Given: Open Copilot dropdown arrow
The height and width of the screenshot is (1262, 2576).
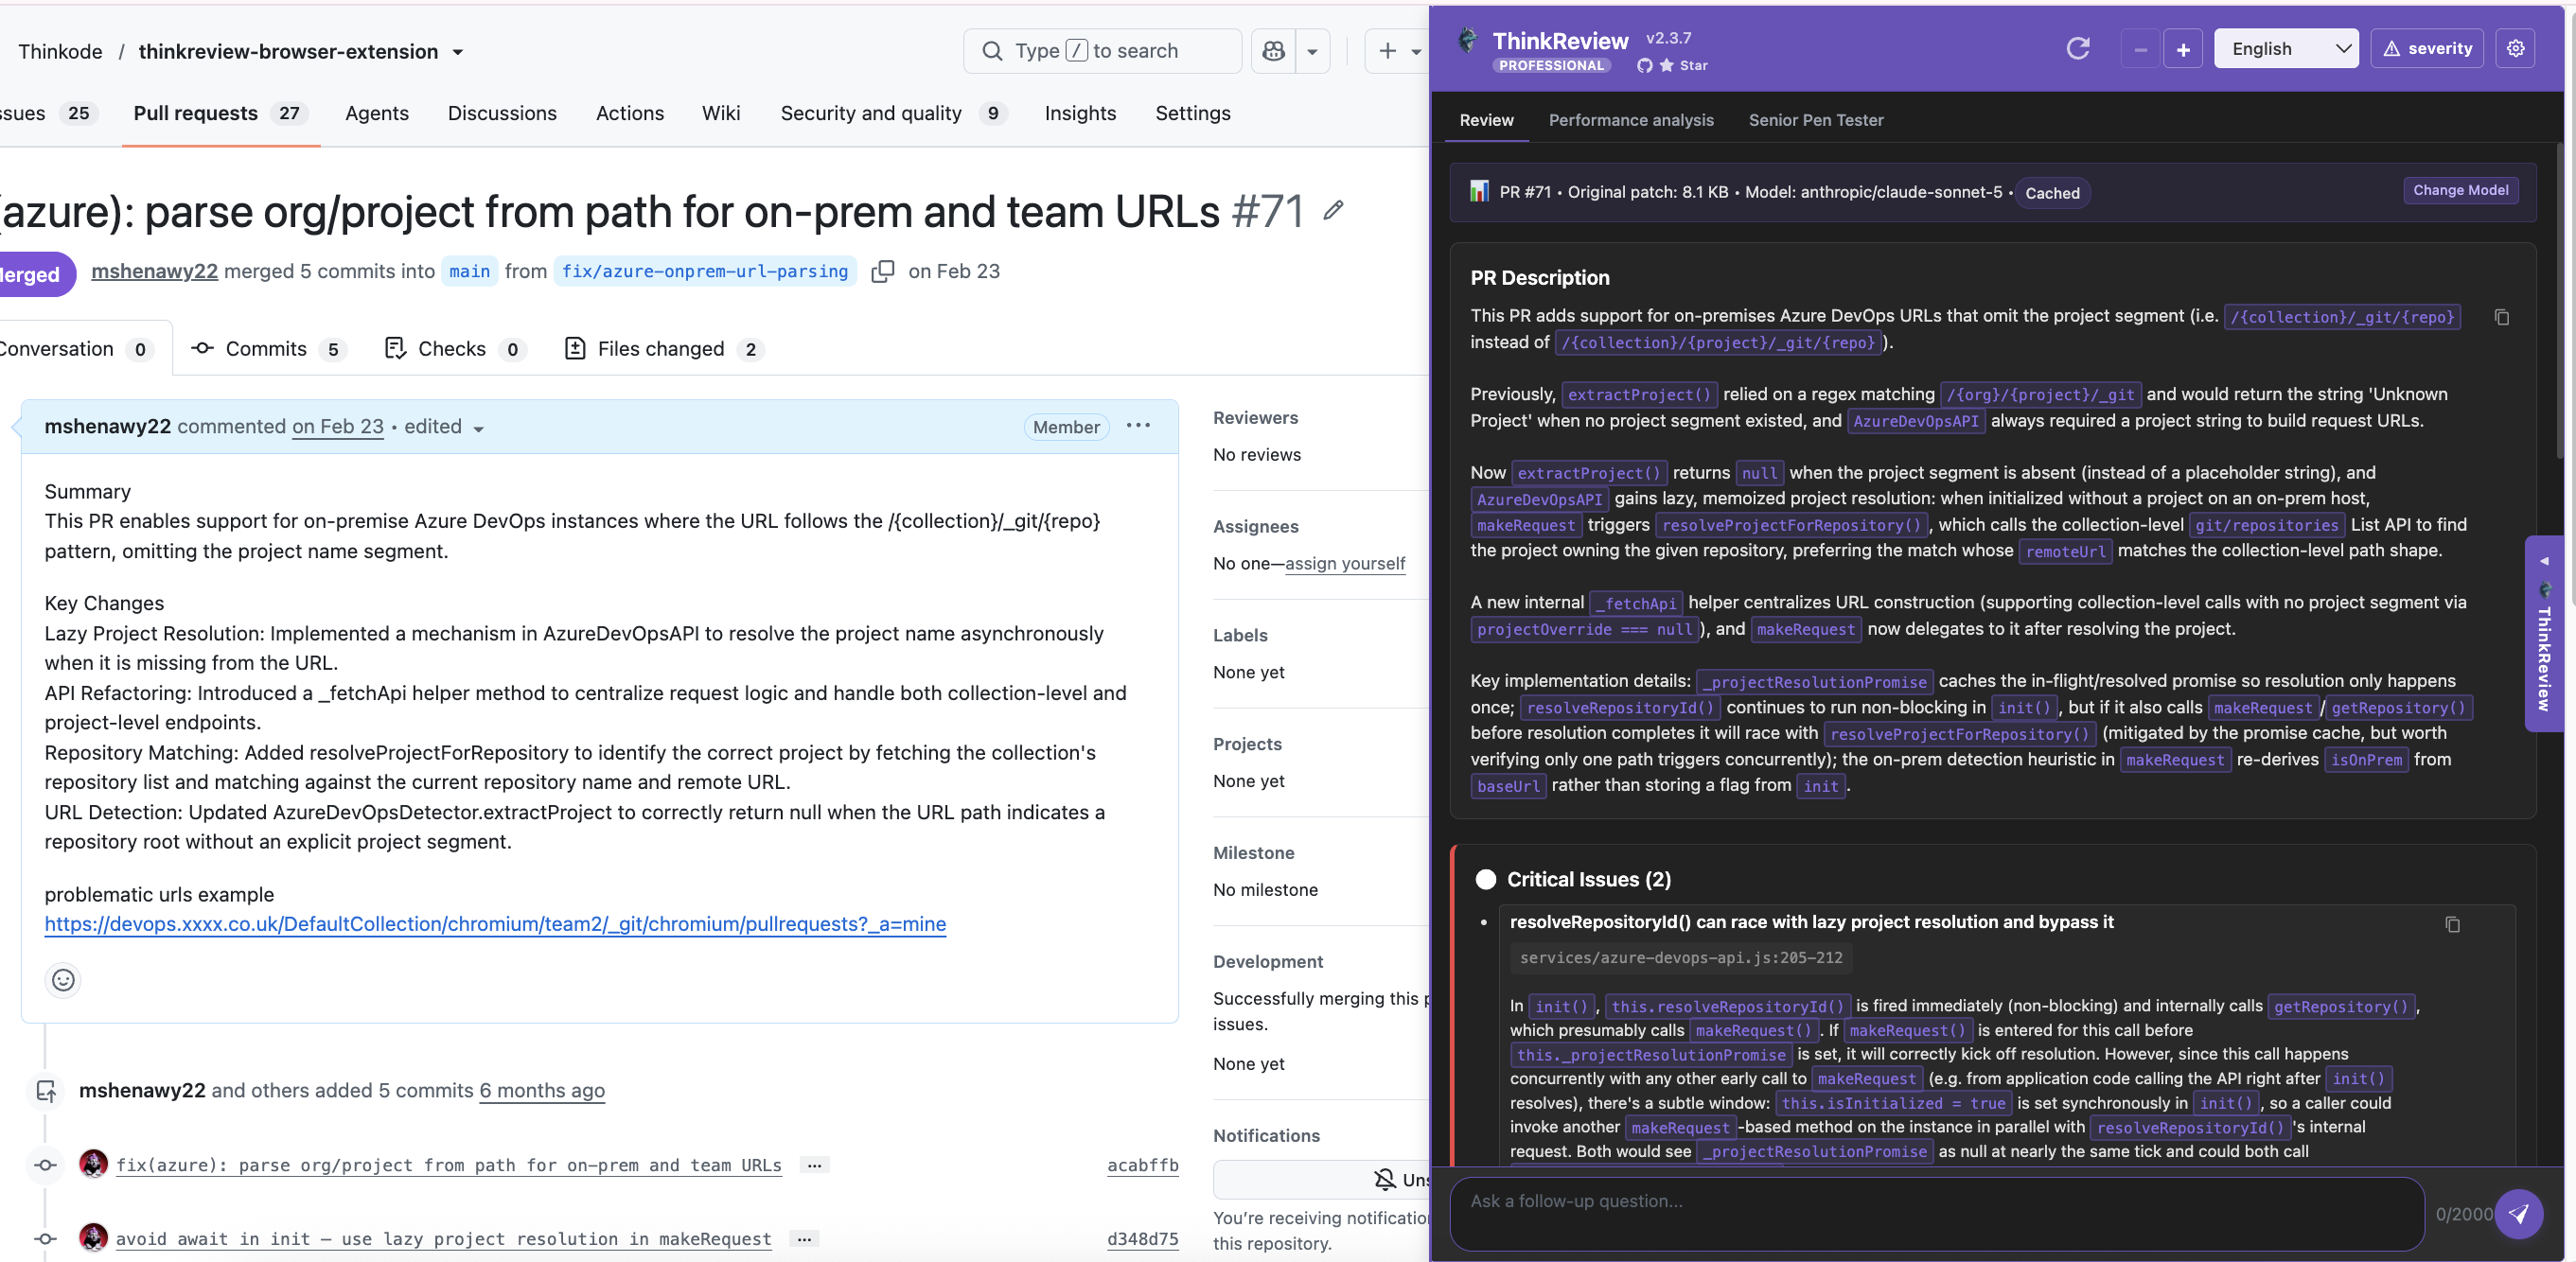Looking at the screenshot, I should [1312, 51].
